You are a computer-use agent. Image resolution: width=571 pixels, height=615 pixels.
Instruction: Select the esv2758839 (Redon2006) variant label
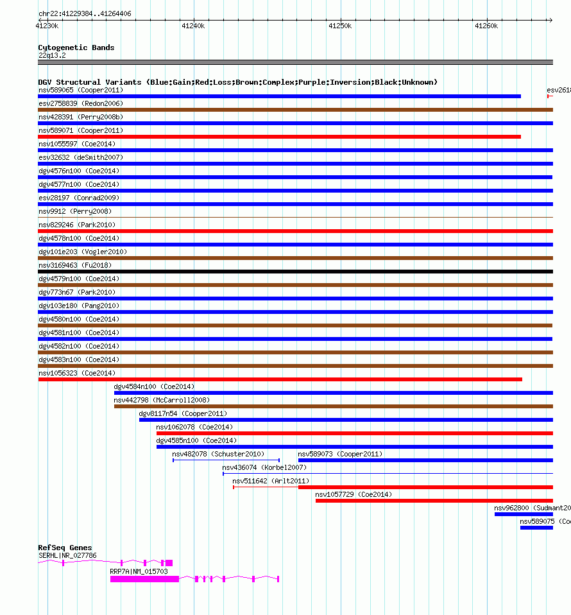coord(81,103)
